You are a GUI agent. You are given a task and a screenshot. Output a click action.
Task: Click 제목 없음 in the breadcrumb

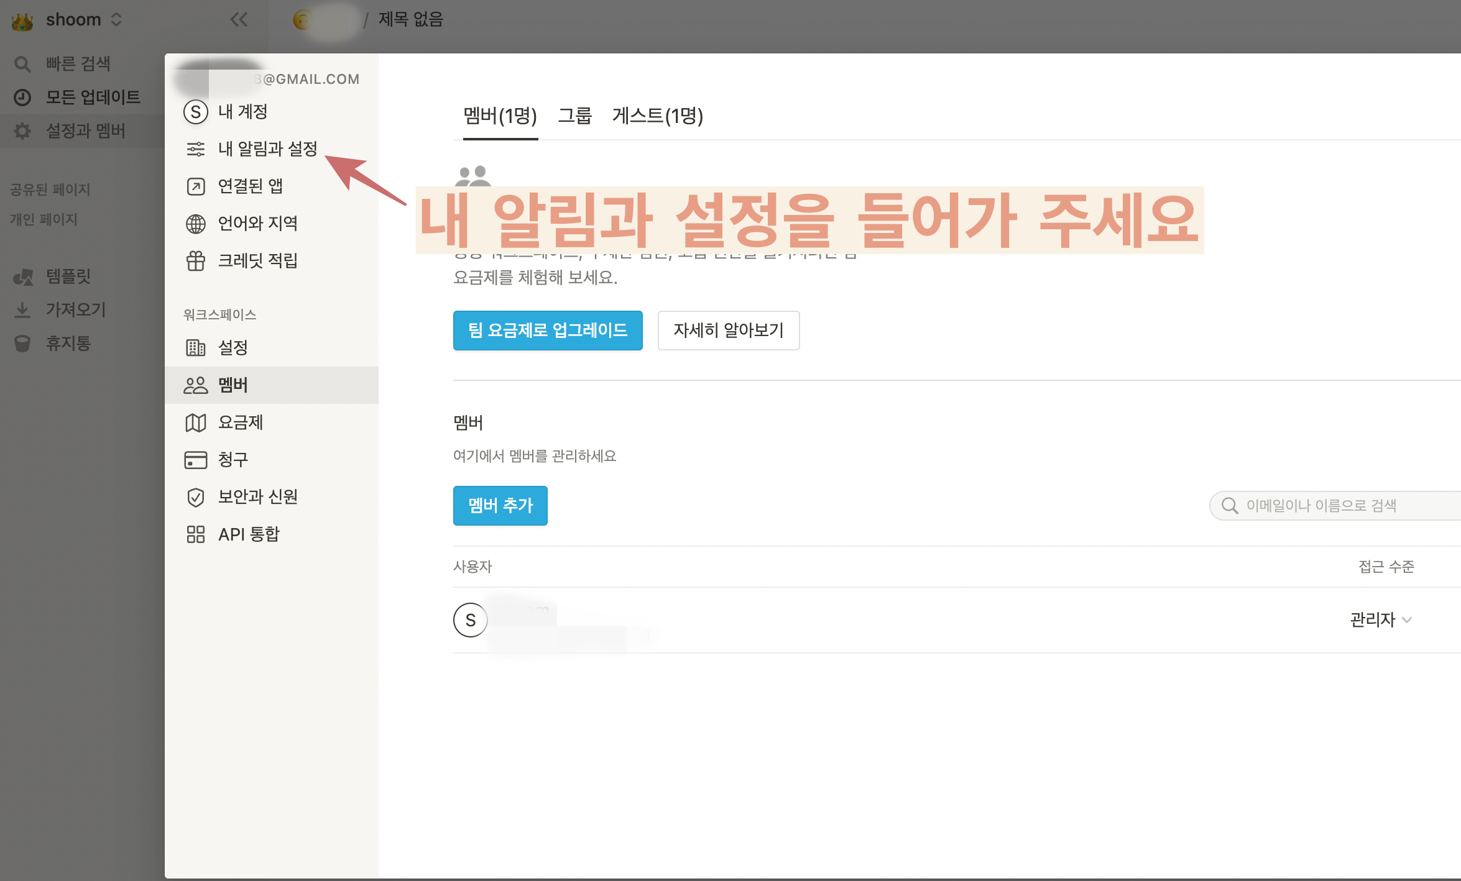click(411, 20)
